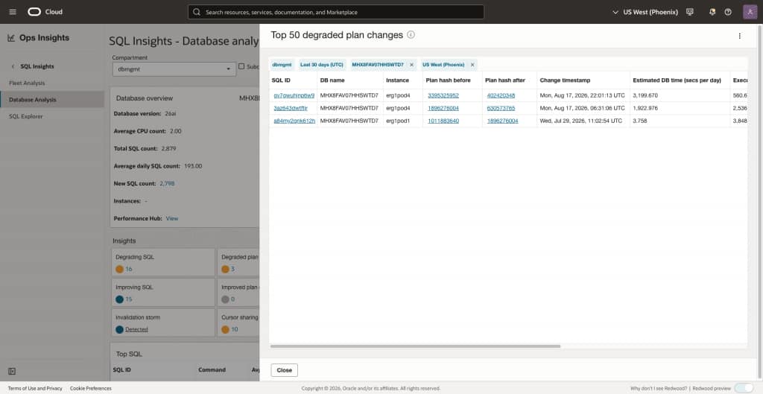
Task: Open Terms of Use and Privacy
Action: [35, 388]
